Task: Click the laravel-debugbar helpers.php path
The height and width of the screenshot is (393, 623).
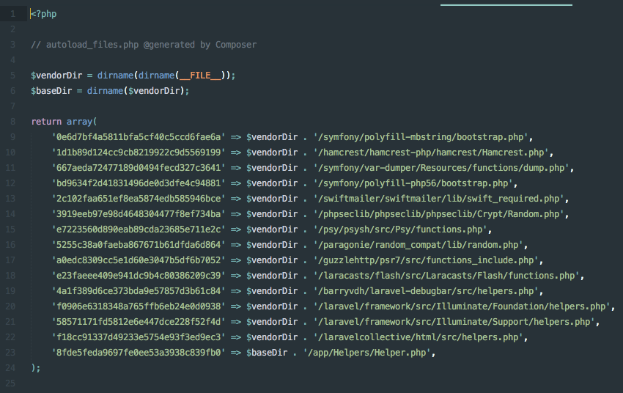Action: [426, 291]
